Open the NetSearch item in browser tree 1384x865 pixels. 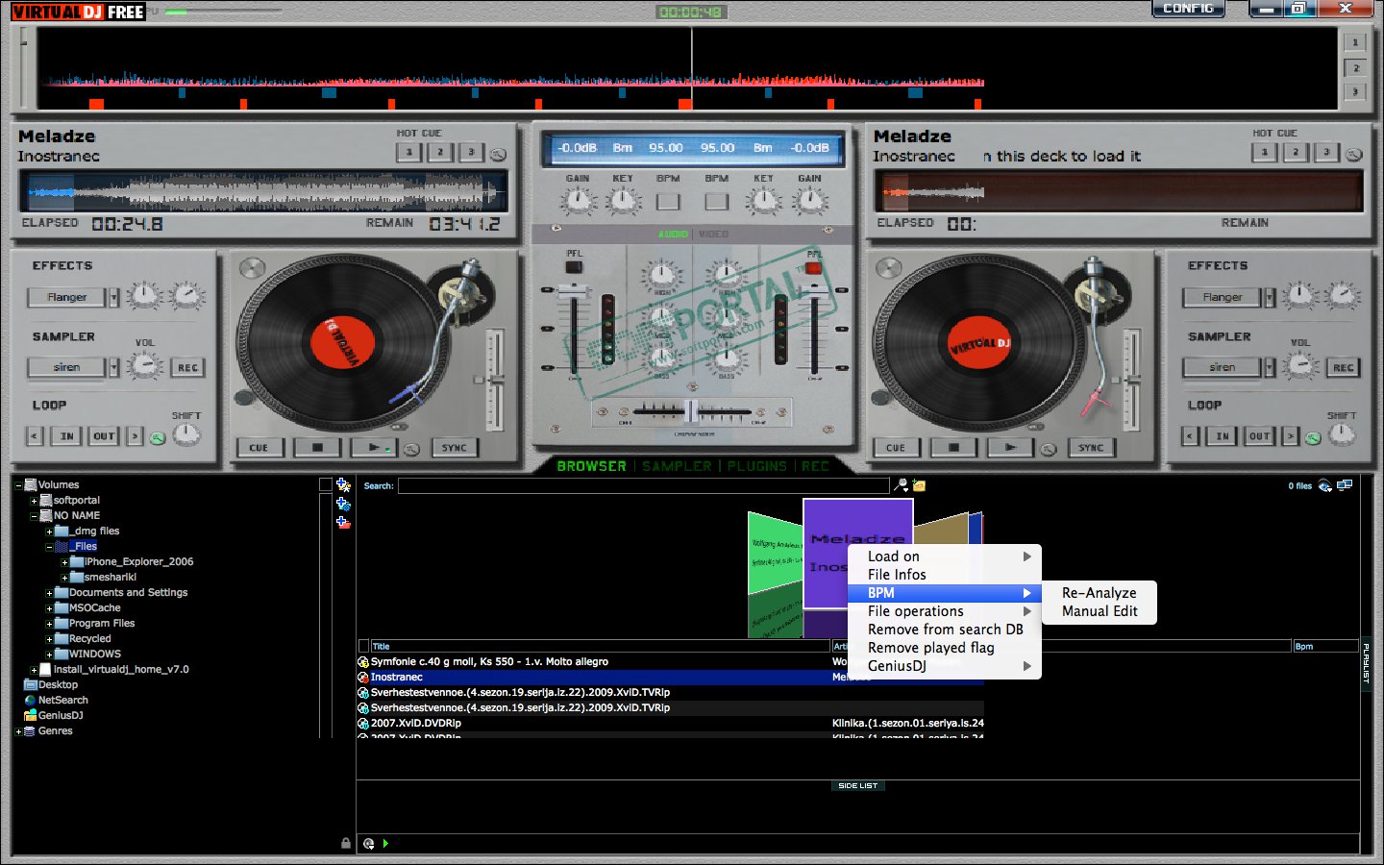coord(62,701)
